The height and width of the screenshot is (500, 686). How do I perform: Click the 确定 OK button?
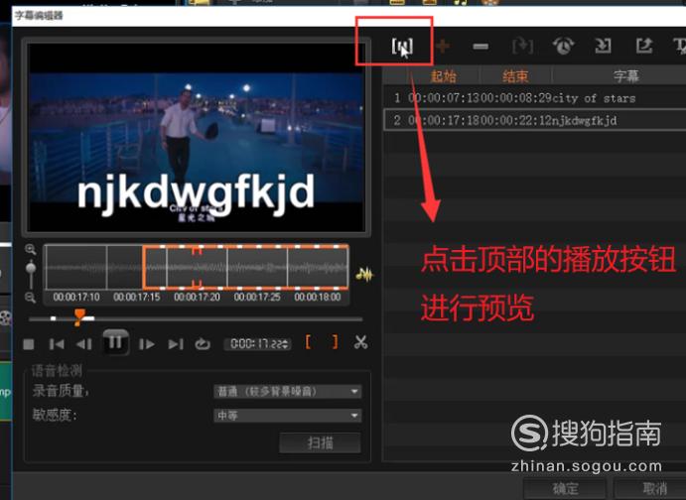[x=565, y=489]
